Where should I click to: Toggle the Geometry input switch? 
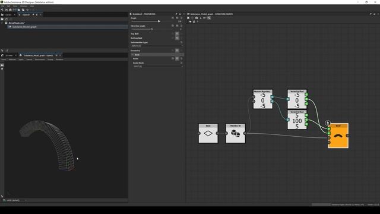tap(177, 51)
